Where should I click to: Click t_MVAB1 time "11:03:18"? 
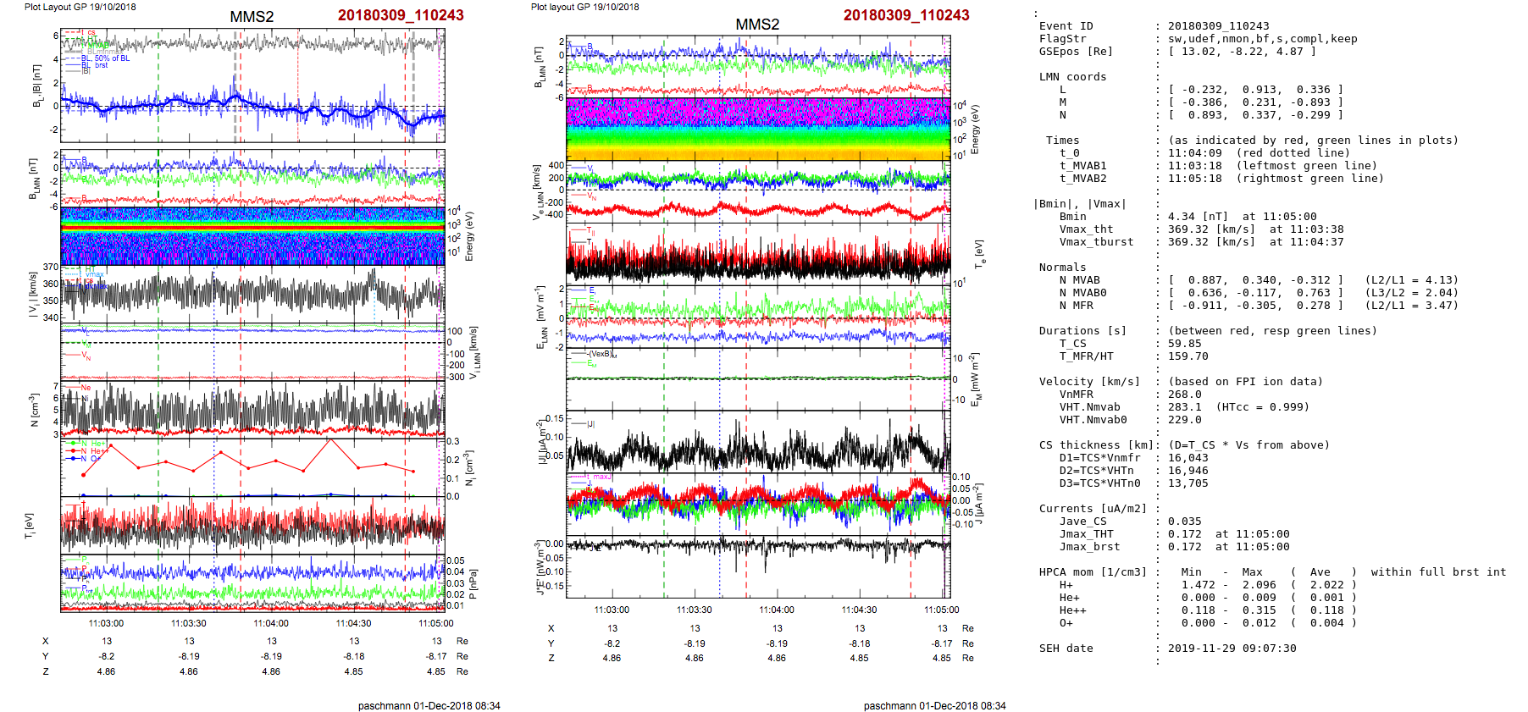(x=1195, y=166)
